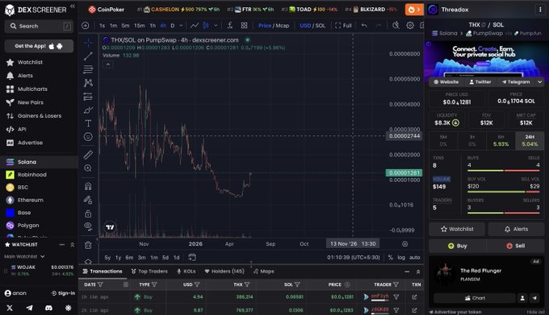Screen dimensions: 549x315
Task: Expand the socials links chevron
Action: pyautogui.click(x=539, y=82)
